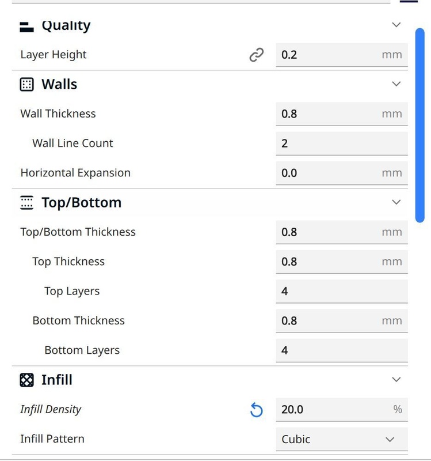Screen dimensions: 431x461
Task: Click the Infill Density percentage field
Action: (x=331, y=410)
